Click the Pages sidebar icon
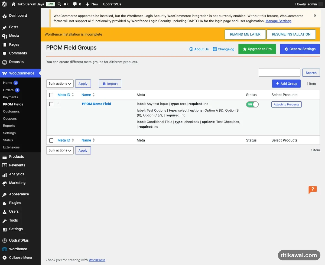The image size is (325, 265). [5, 45]
